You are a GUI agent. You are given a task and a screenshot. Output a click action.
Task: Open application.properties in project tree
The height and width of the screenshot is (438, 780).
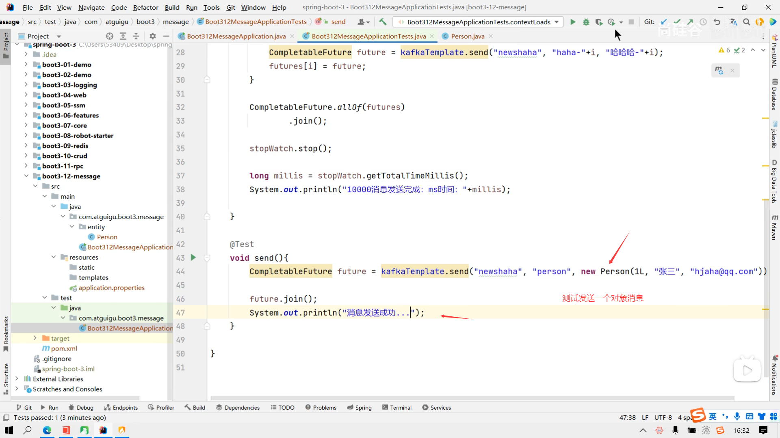click(x=111, y=288)
